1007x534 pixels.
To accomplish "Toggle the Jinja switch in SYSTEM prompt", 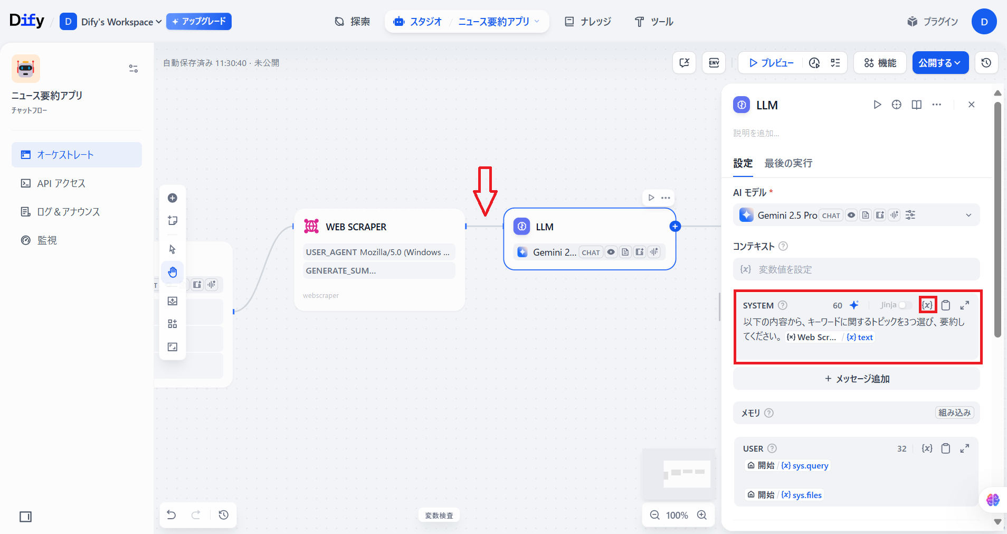I will (905, 305).
